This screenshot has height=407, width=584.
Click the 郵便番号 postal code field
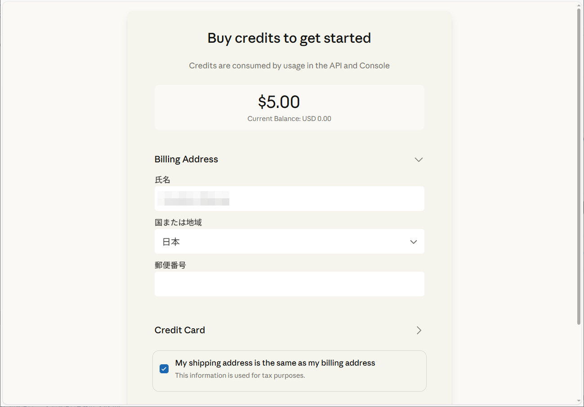point(289,284)
